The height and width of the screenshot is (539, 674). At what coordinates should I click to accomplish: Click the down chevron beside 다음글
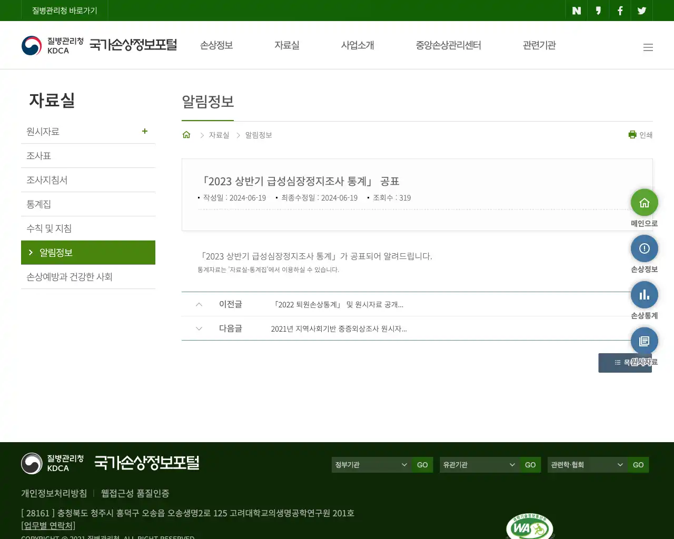pyautogui.click(x=199, y=328)
